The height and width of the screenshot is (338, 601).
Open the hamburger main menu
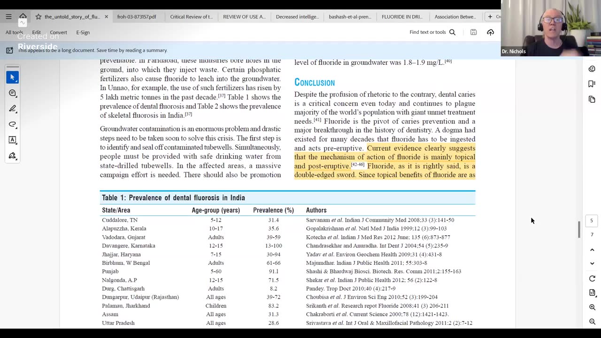click(x=8, y=16)
